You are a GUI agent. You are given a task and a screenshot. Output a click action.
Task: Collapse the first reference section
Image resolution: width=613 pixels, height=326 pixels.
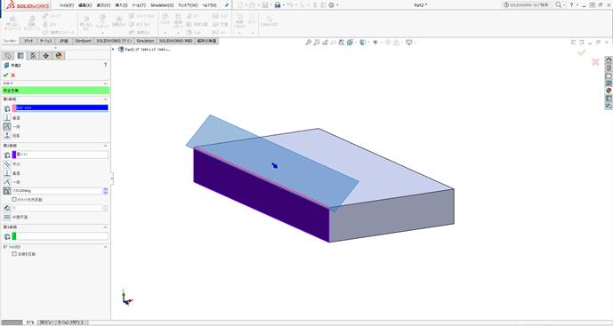pyautogui.click(x=105, y=99)
